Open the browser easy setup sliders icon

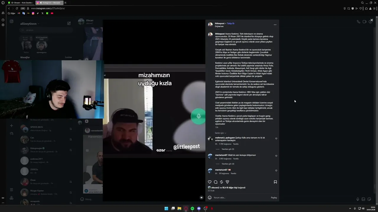[x=374, y=8]
